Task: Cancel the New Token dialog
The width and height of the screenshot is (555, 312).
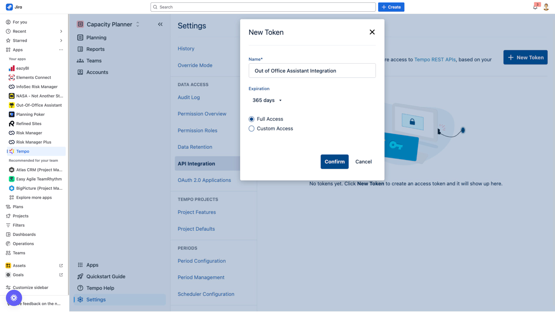Action: [363, 162]
